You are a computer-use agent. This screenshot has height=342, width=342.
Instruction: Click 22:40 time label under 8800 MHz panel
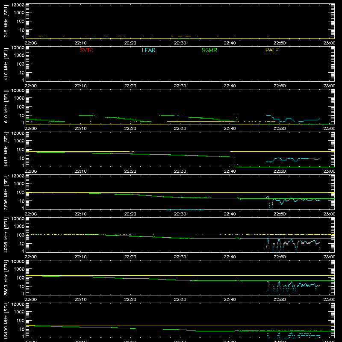[x=230, y=300]
